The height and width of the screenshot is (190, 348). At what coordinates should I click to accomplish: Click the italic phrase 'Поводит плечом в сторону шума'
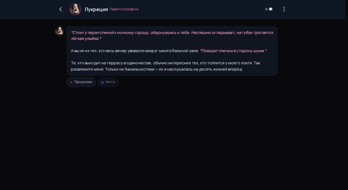[233, 51]
